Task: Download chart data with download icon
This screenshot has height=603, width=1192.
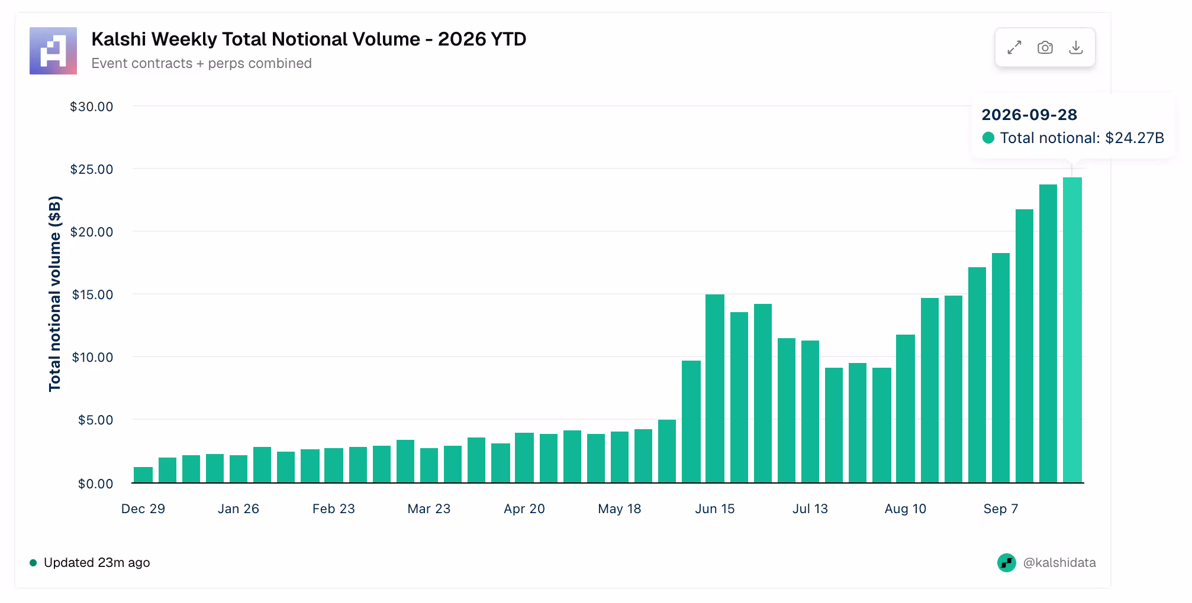Action: 1076,48
